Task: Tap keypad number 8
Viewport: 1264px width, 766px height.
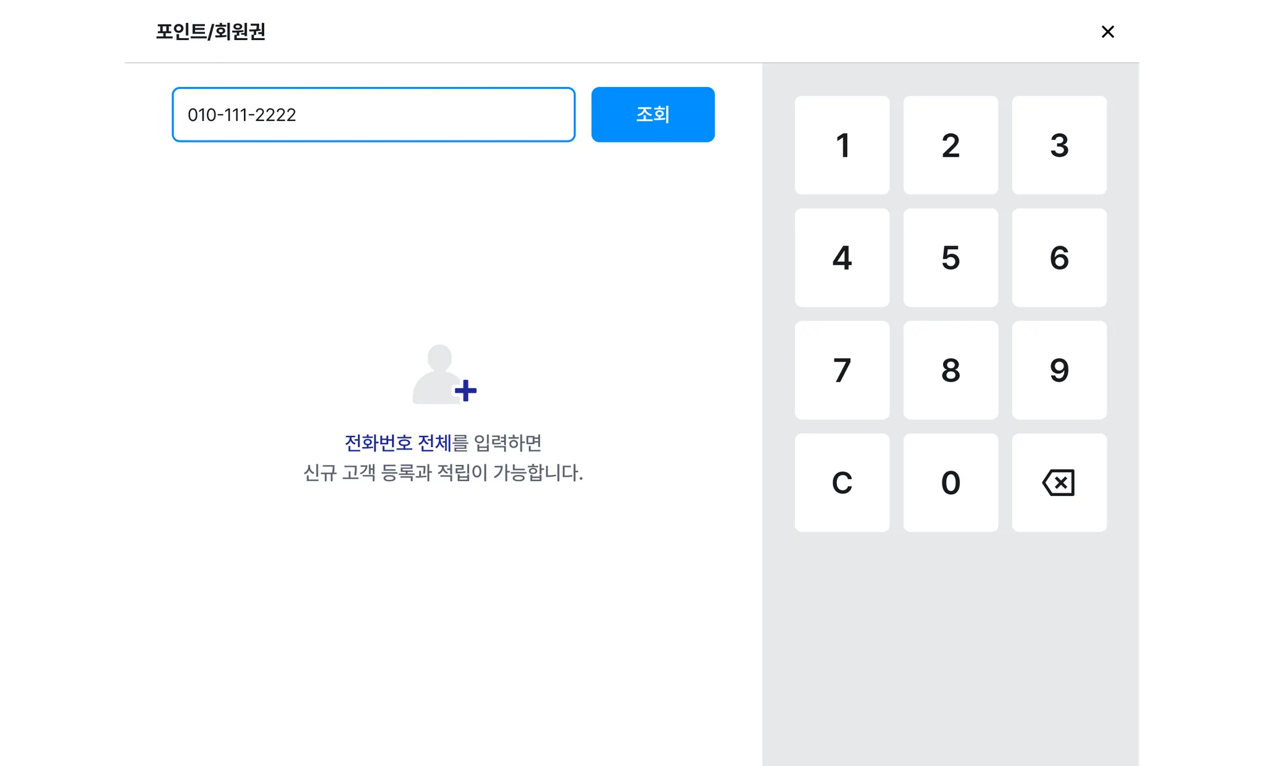Action: (950, 370)
